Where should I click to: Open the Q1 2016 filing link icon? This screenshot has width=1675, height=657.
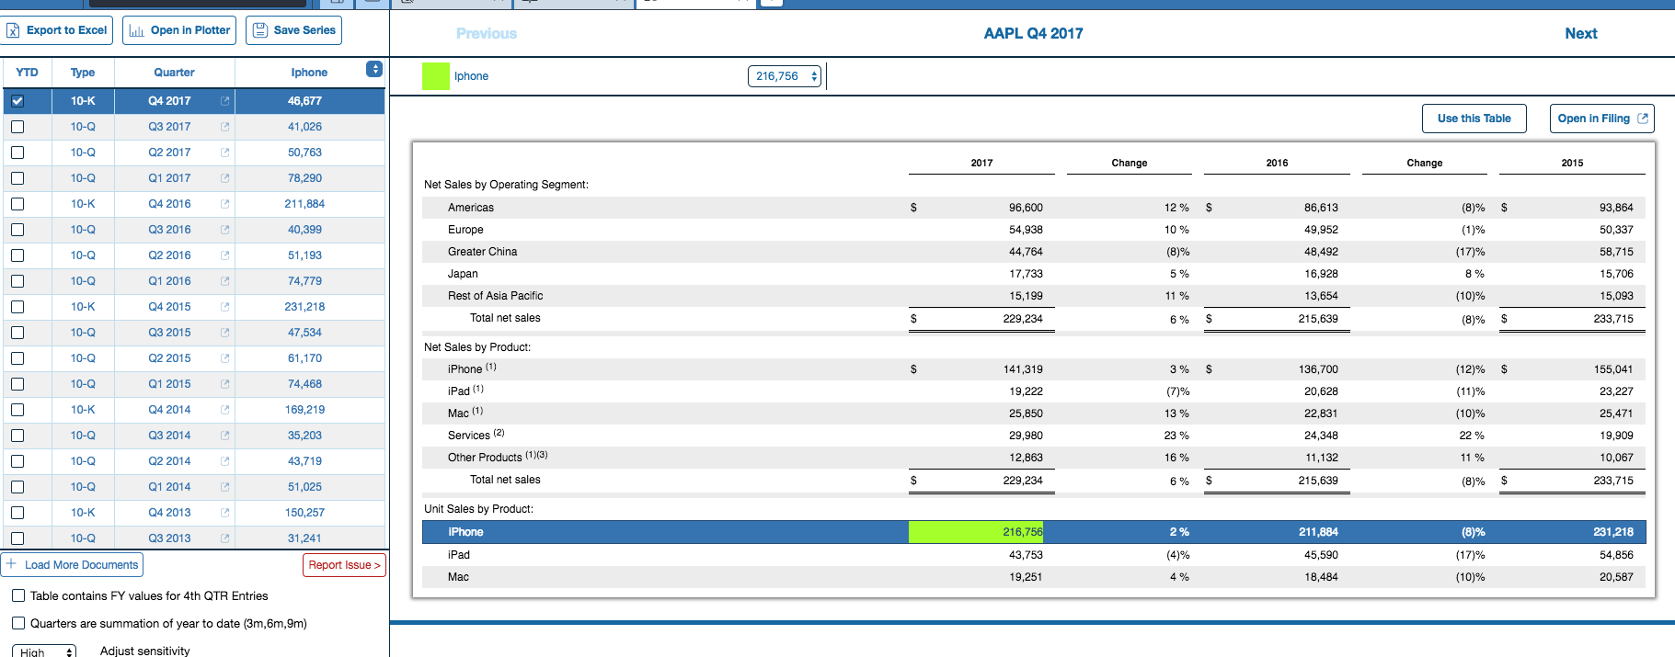click(224, 281)
